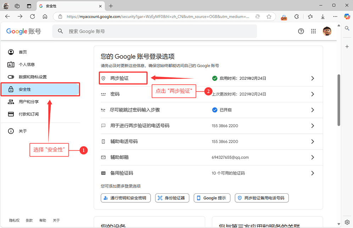The image size is (353, 228).
Task: Open the 帮助 footer link
Action: click(x=43, y=220)
